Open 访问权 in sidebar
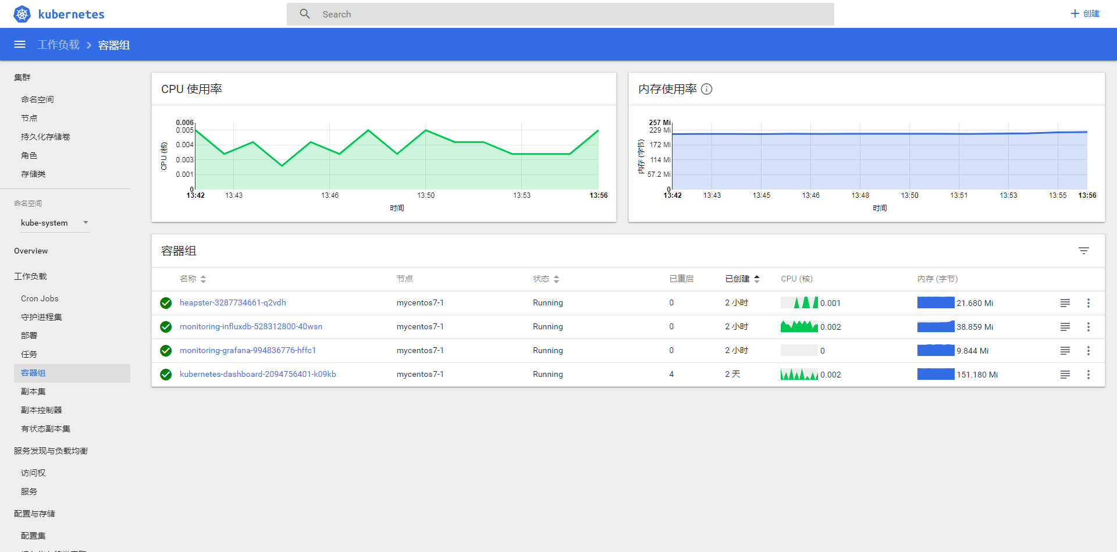The width and height of the screenshot is (1117, 552). (33, 473)
